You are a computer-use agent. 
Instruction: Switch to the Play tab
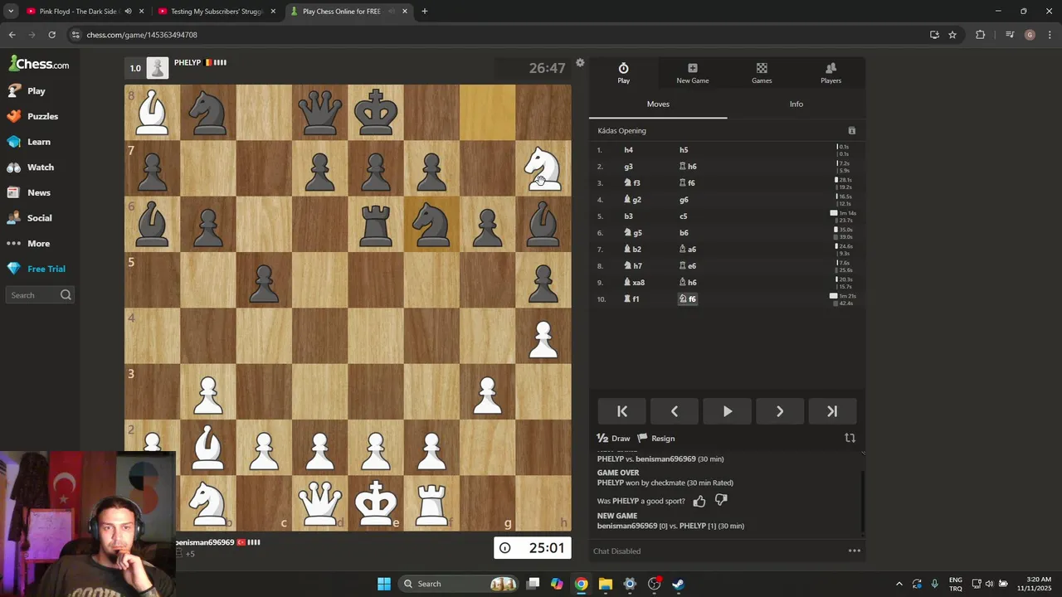tap(623, 73)
